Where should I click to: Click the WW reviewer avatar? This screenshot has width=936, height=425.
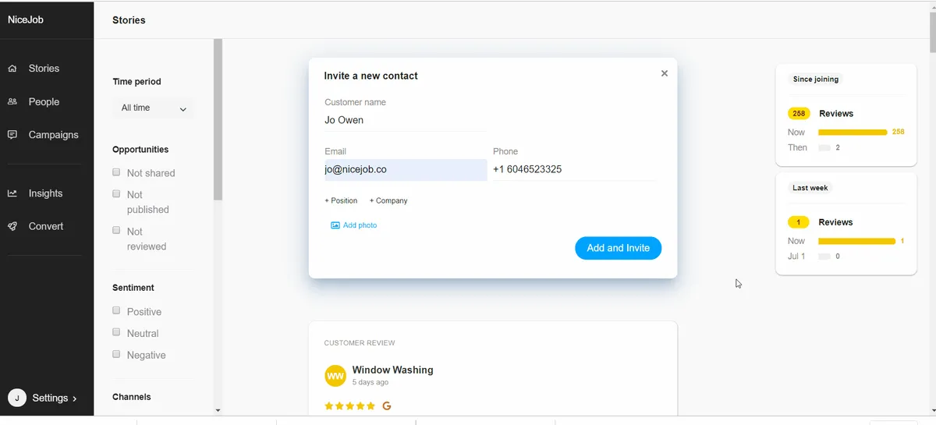point(335,376)
